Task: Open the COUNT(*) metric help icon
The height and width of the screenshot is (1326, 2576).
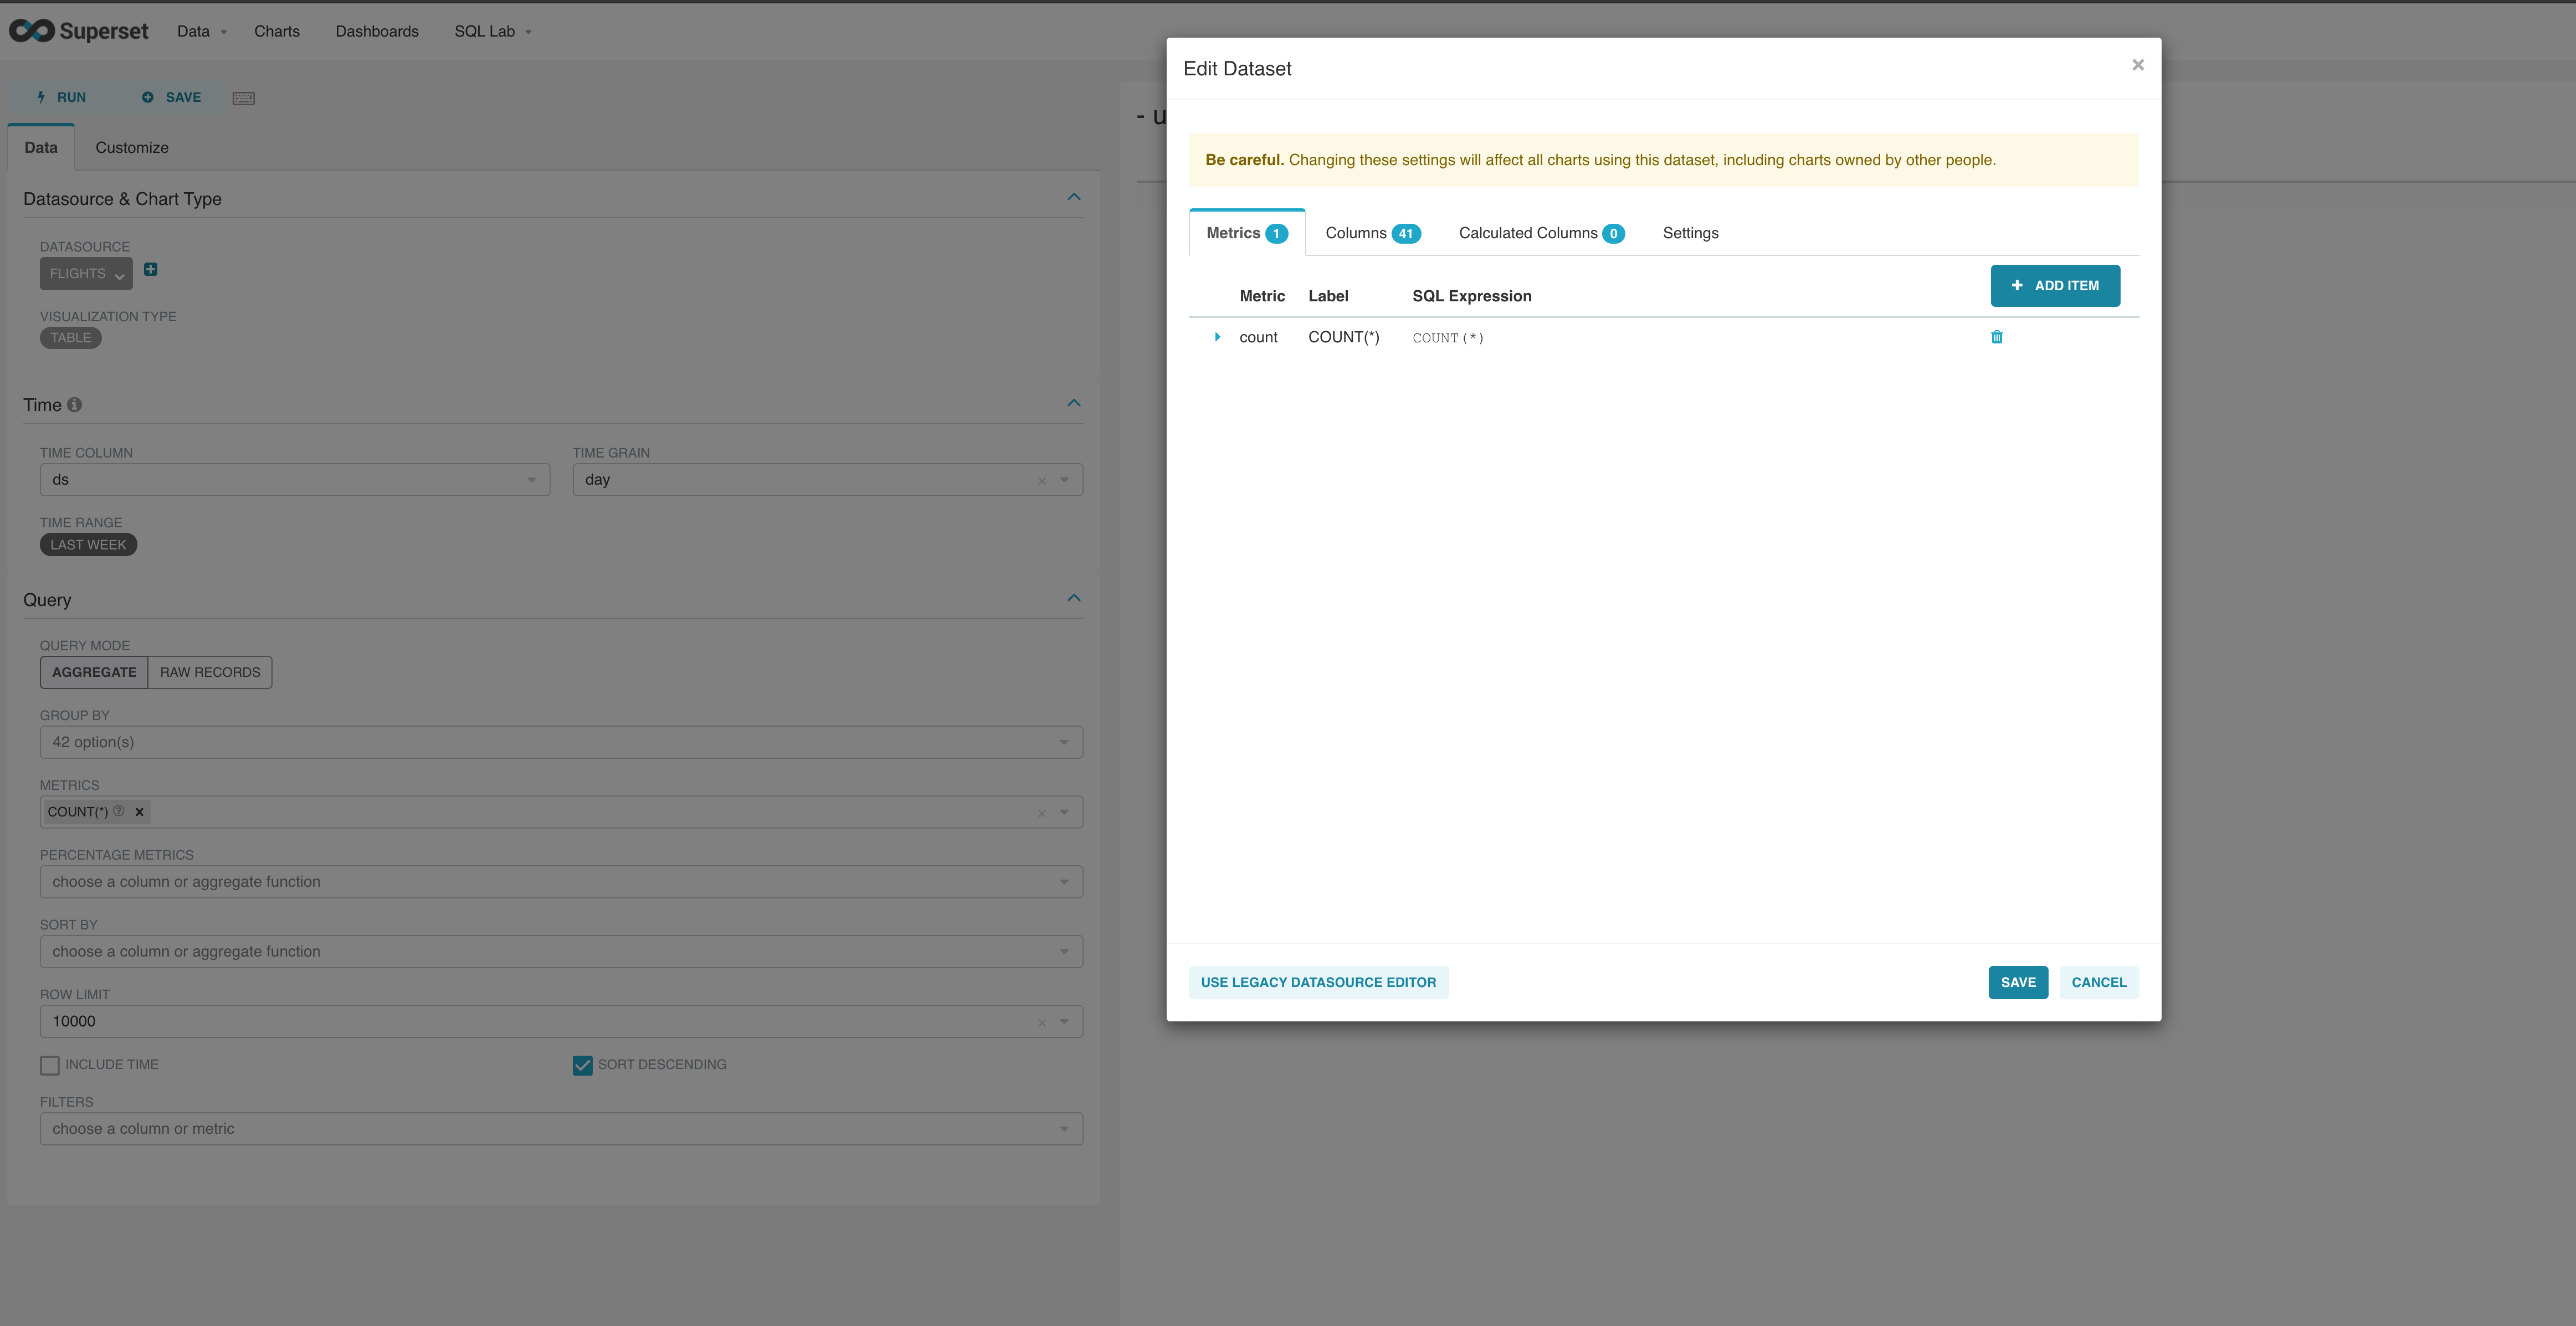Action: [118, 811]
